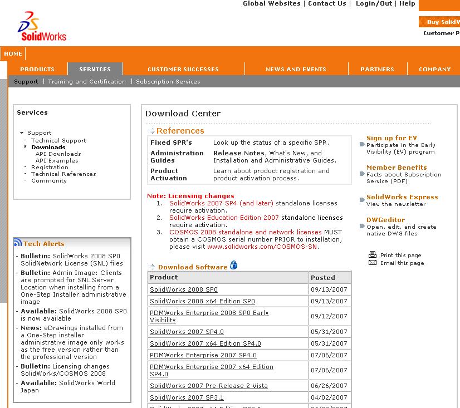Open bulletin Licensing changes SolidWorks/COSMOS 2008
The width and height of the screenshot is (460, 408).
point(65,370)
